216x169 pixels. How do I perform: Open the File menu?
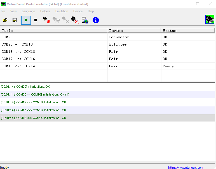click(x=3, y=11)
